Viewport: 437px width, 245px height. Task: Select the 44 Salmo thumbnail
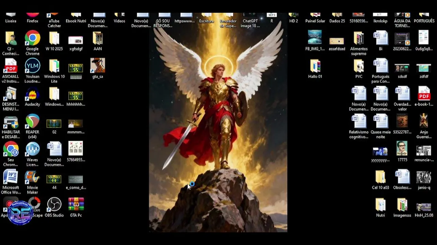(x=54, y=179)
